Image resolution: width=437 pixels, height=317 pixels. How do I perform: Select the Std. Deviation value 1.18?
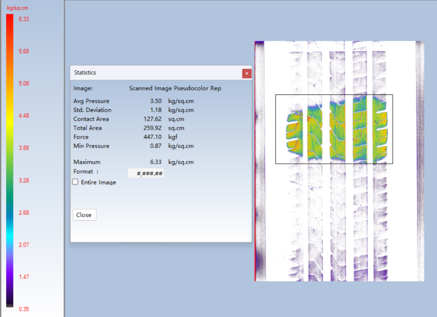(x=156, y=110)
